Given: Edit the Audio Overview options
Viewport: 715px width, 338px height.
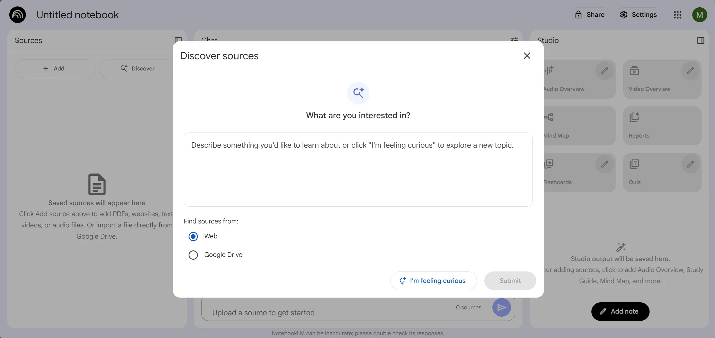Looking at the screenshot, I should point(605,70).
